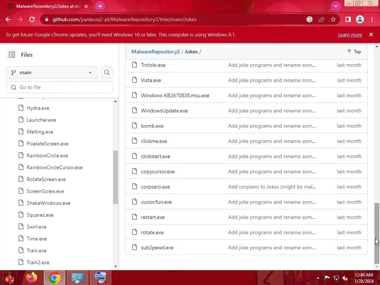Open a new browser tab

click(x=100, y=6)
